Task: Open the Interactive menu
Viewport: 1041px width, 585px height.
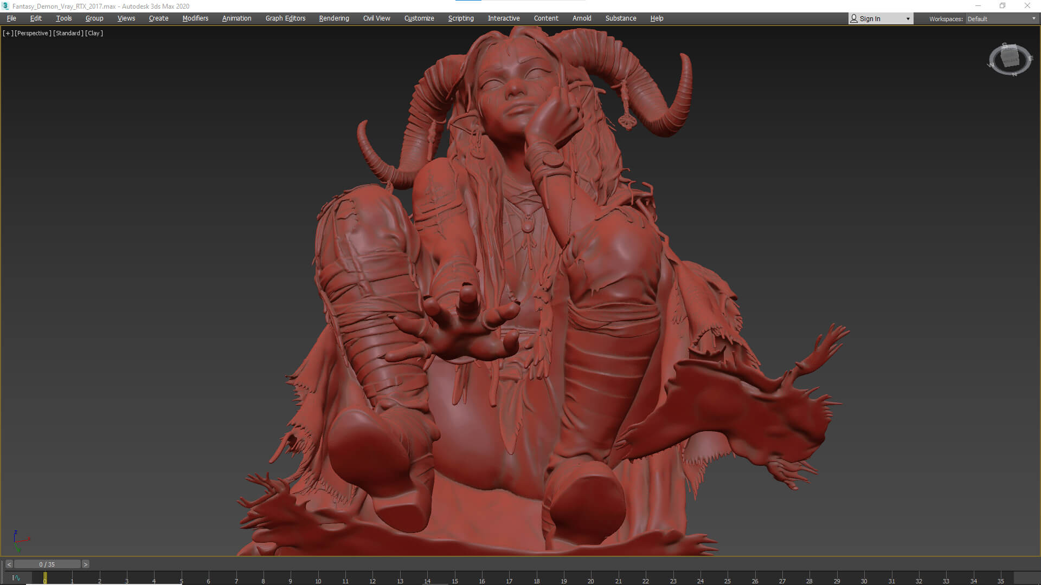Action: [x=504, y=18]
